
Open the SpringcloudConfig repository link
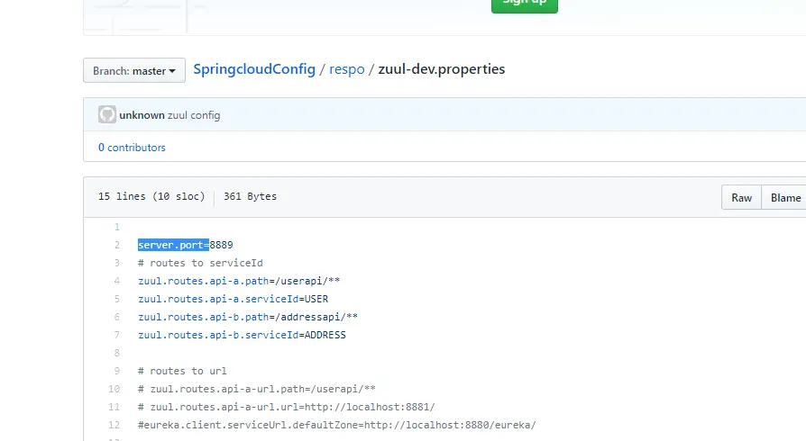coord(254,69)
